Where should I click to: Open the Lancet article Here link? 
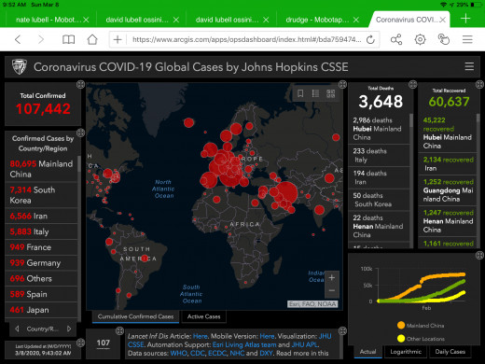coord(200,336)
